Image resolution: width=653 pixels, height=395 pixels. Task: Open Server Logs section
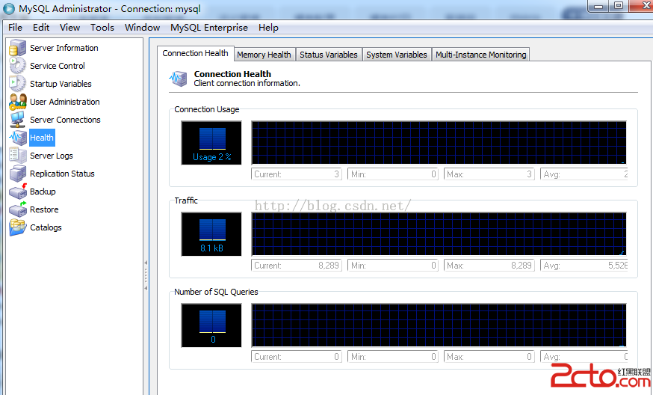click(x=52, y=156)
